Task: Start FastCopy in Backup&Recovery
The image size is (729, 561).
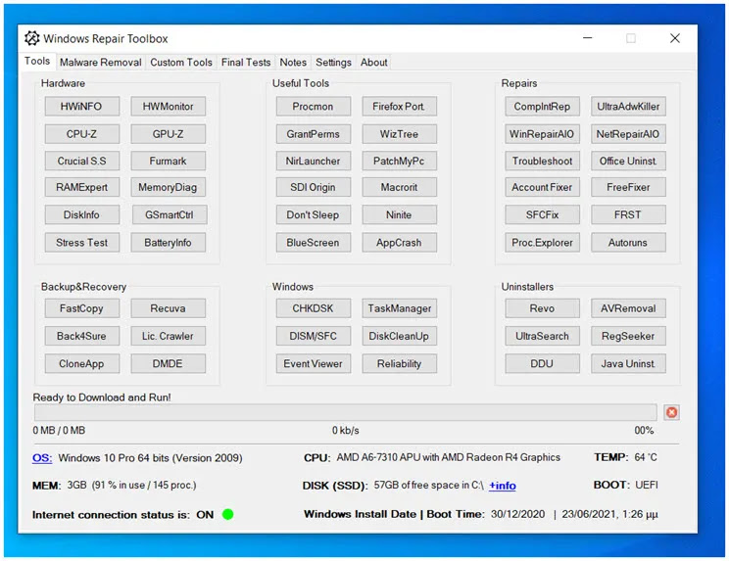Action: (82, 308)
